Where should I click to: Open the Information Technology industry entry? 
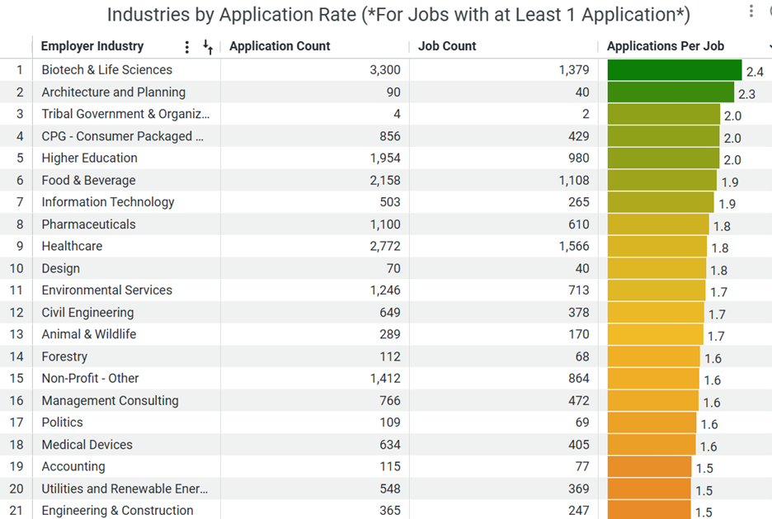click(108, 202)
